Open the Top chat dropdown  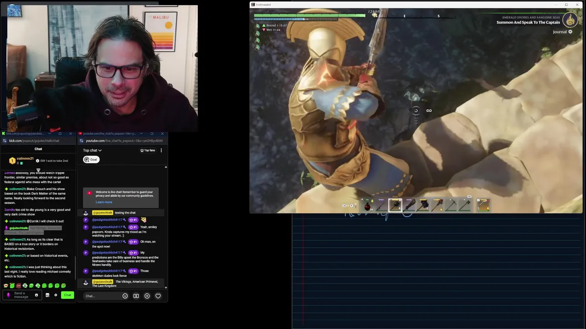click(x=92, y=150)
